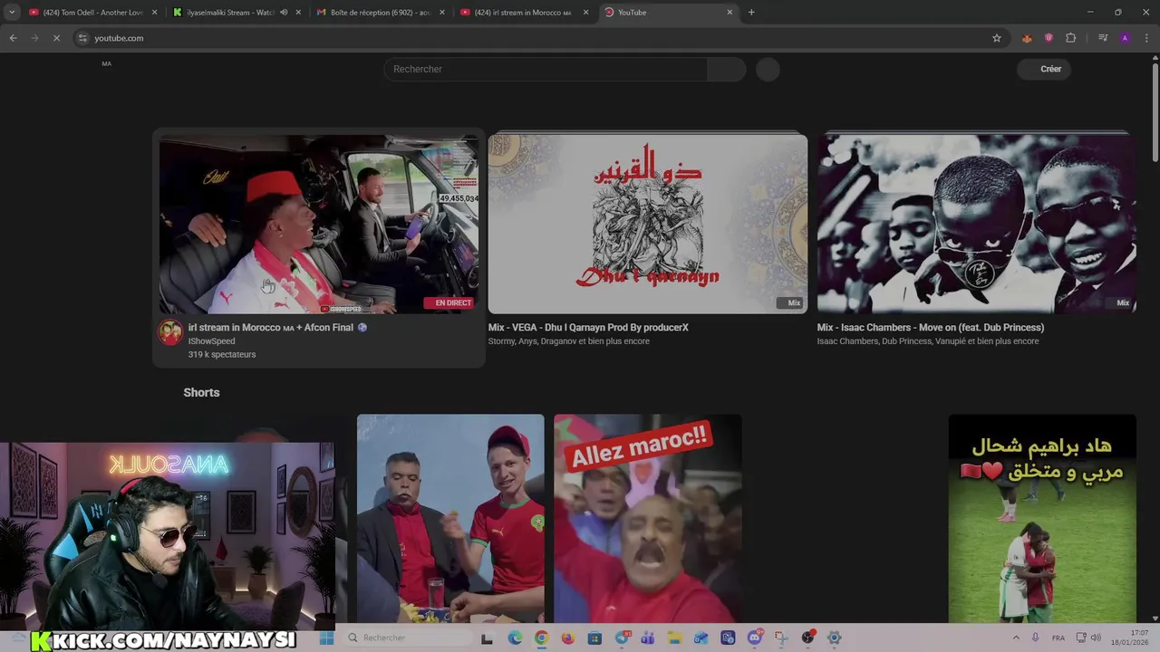
Task: Open title Mix - Isaac Chambers - Move on
Action: pyautogui.click(x=931, y=328)
